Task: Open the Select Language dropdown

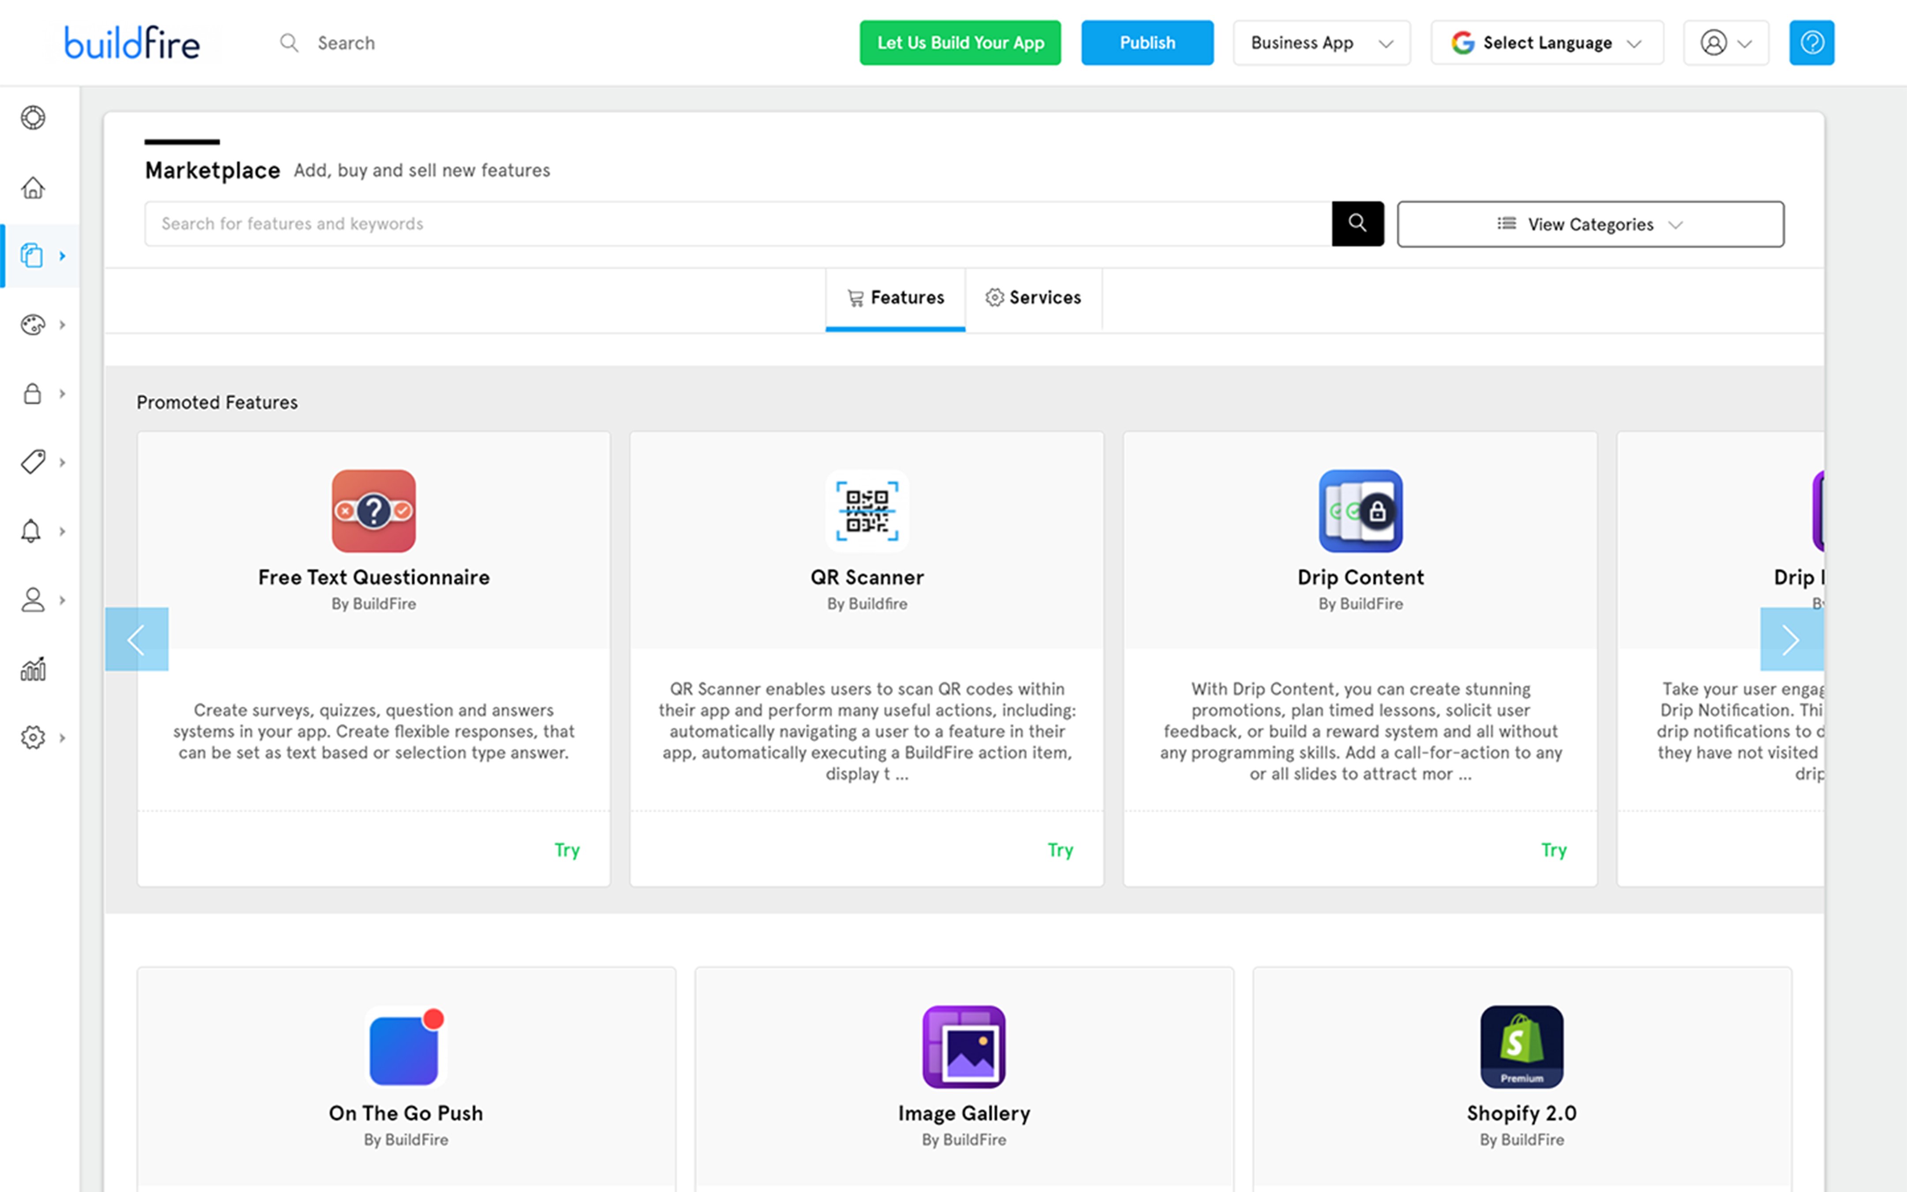Action: pos(1546,42)
